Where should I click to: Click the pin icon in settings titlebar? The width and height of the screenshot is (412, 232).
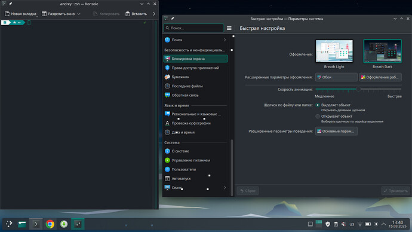coord(173,19)
